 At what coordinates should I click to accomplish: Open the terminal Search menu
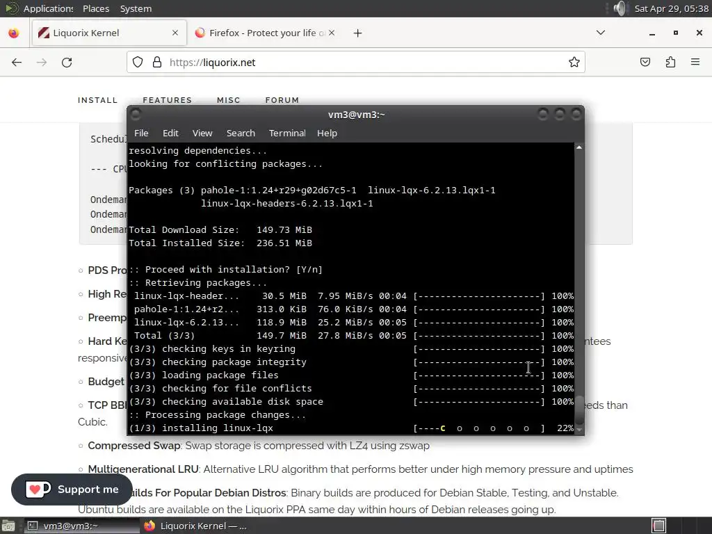click(x=241, y=133)
